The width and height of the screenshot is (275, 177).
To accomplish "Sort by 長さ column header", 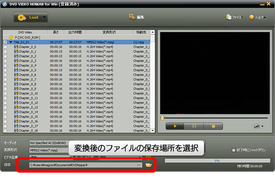I will click(x=56, y=32).
